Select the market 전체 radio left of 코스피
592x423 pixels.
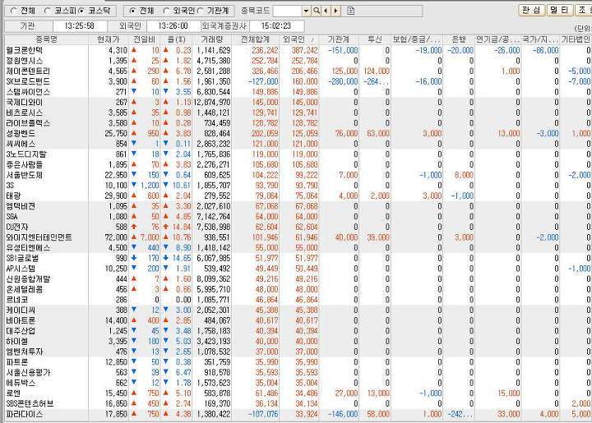14,11
